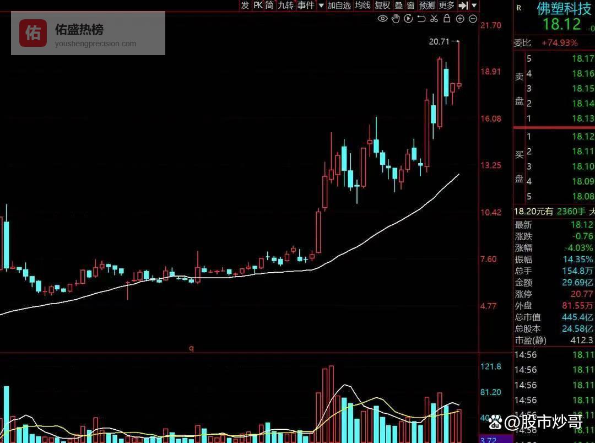Image resolution: width=595 pixels, height=443 pixels.
Task: Zoom out with the minus icon
Action: point(472,19)
